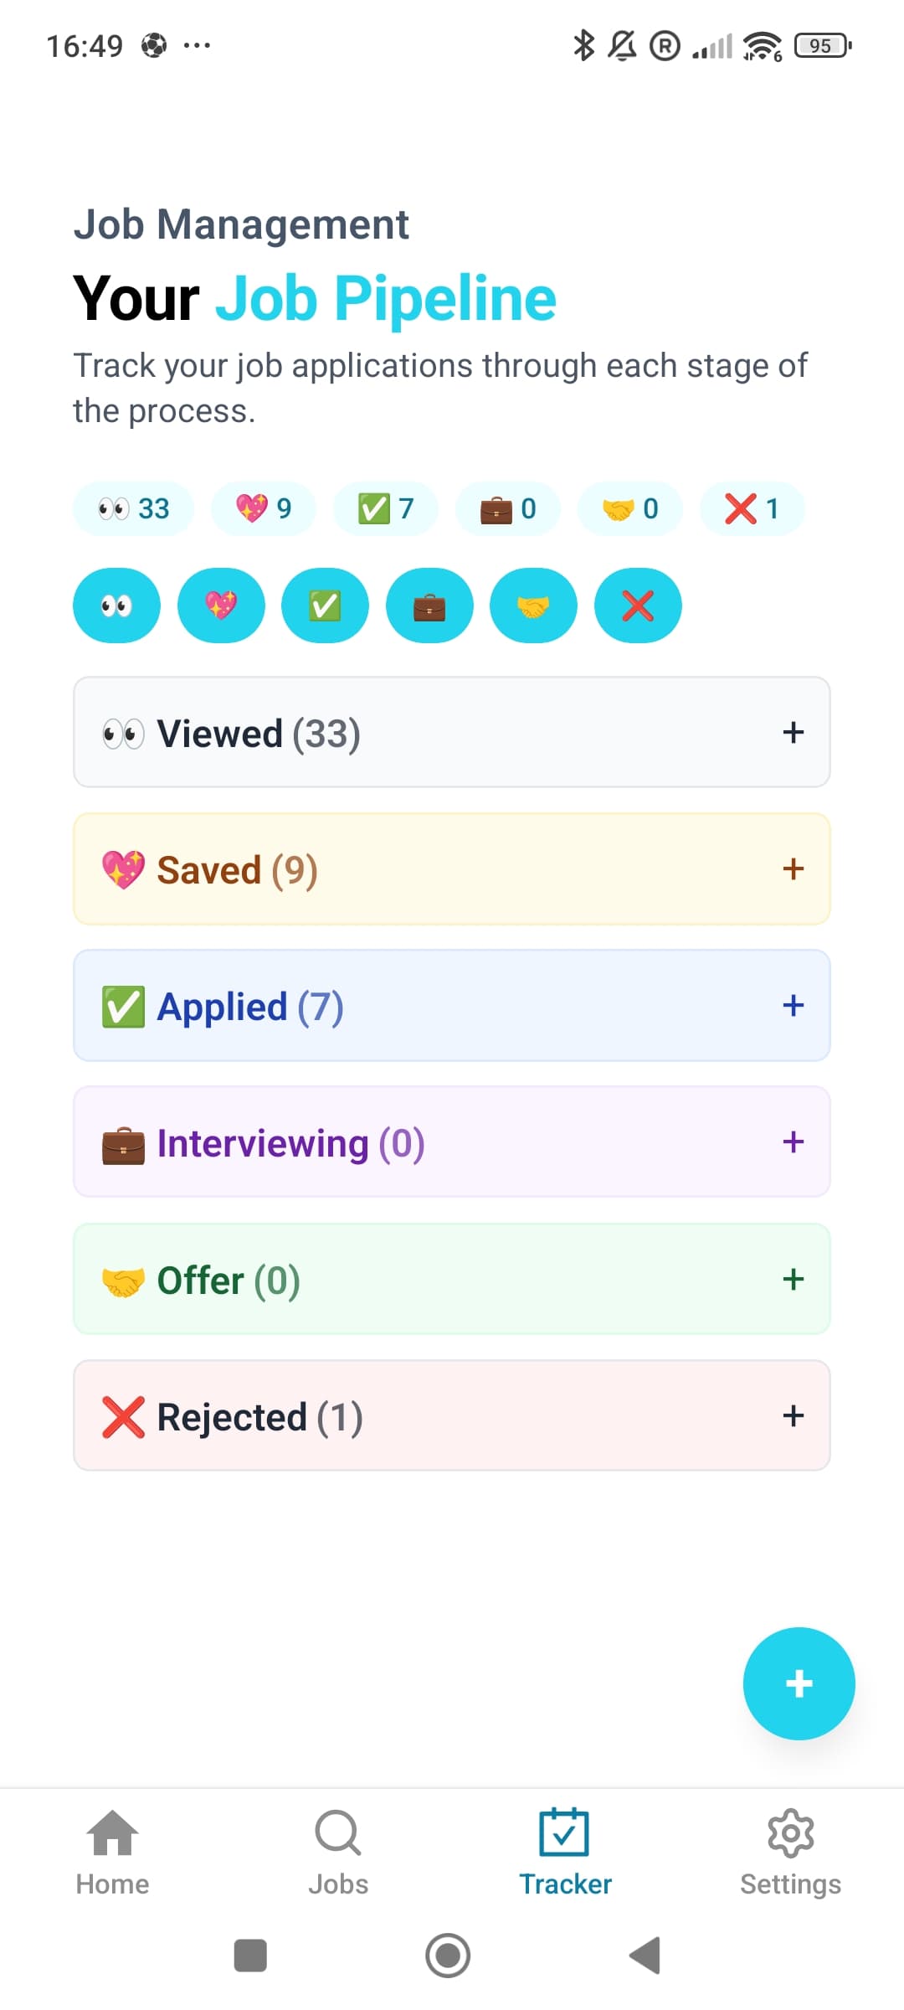The height and width of the screenshot is (2010, 904).
Task: Click plus icon on Rejected row
Action: (793, 1415)
